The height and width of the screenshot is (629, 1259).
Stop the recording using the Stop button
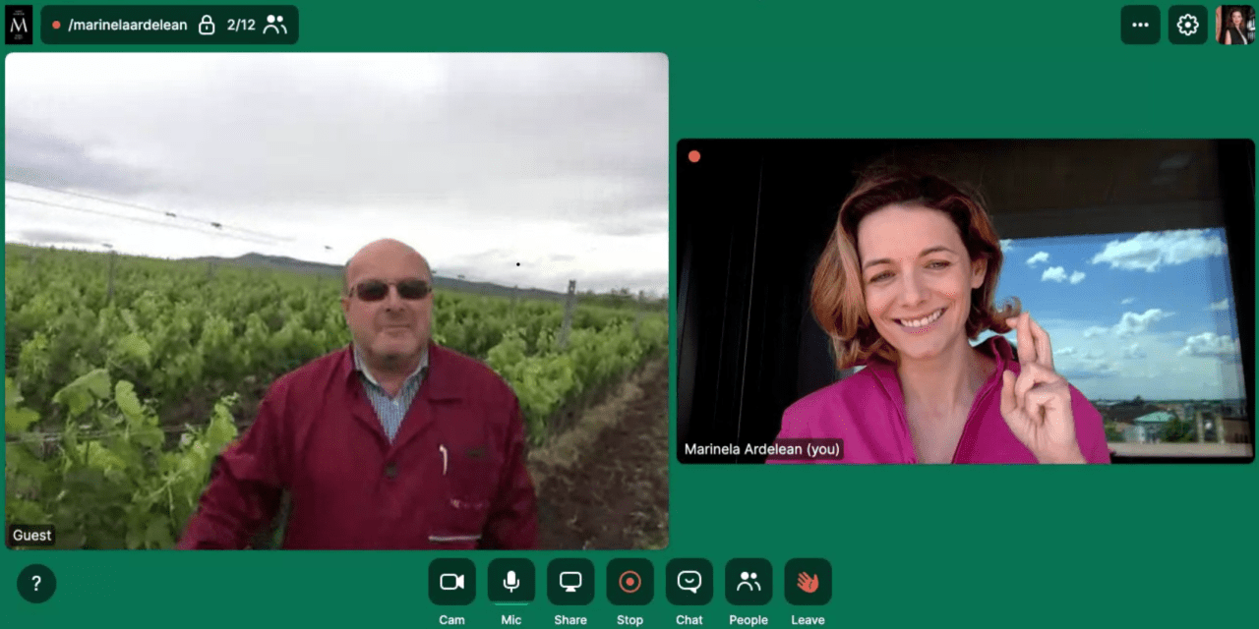(629, 582)
